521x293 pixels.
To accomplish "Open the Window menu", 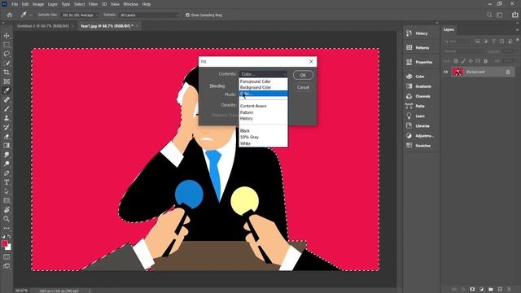I will [x=130, y=4].
